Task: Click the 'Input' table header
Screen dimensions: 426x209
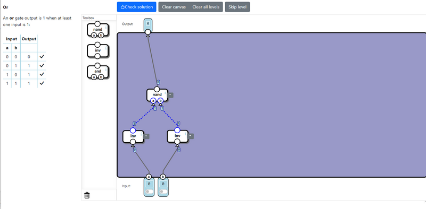Action: tap(11, 39)
